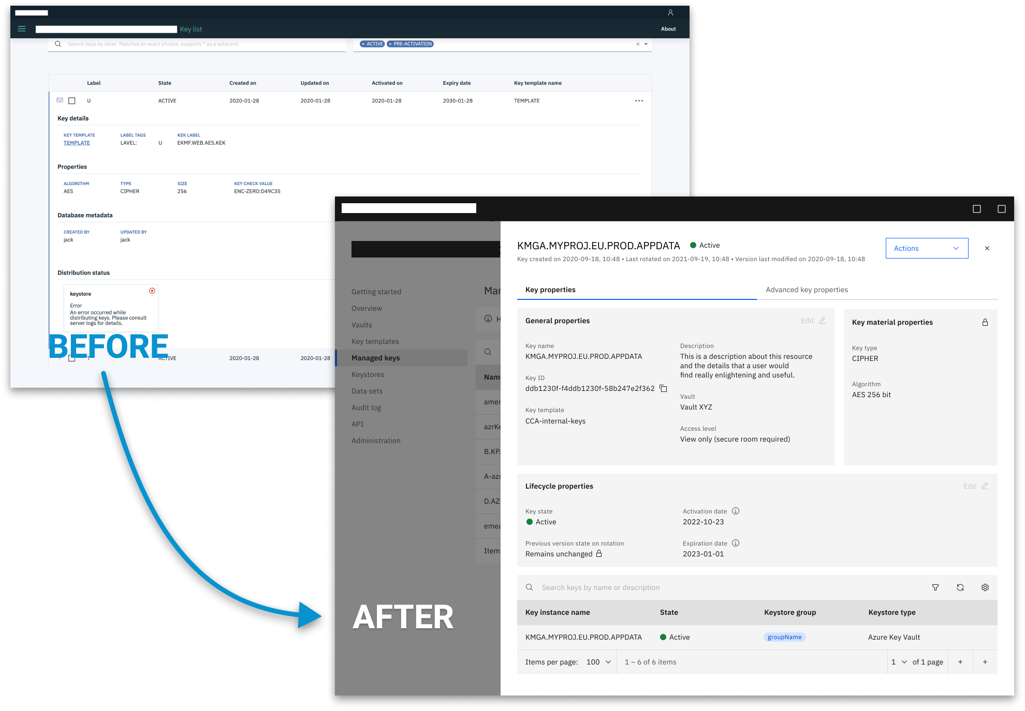
Task: Remove the ACTIVE filter chip
Action: tap(363, 44)
